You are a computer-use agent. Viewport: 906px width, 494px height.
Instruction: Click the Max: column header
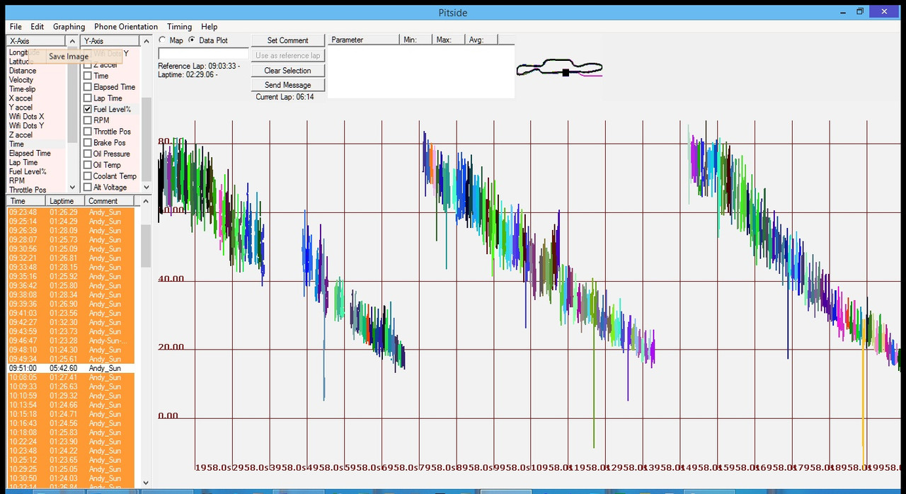pos(449,40)
